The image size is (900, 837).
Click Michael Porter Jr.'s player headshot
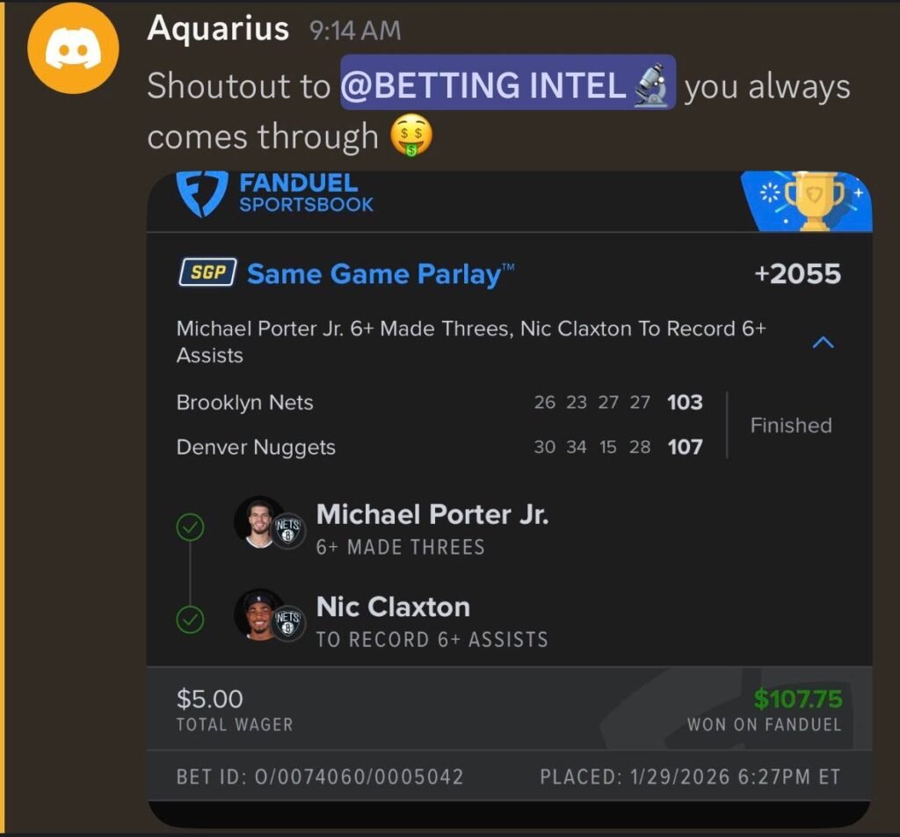point(259,523)
